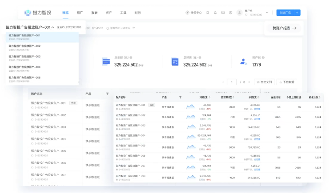Click the user avatar icon
The width and height of the screenshot is (329, 193).
(239, 12)
